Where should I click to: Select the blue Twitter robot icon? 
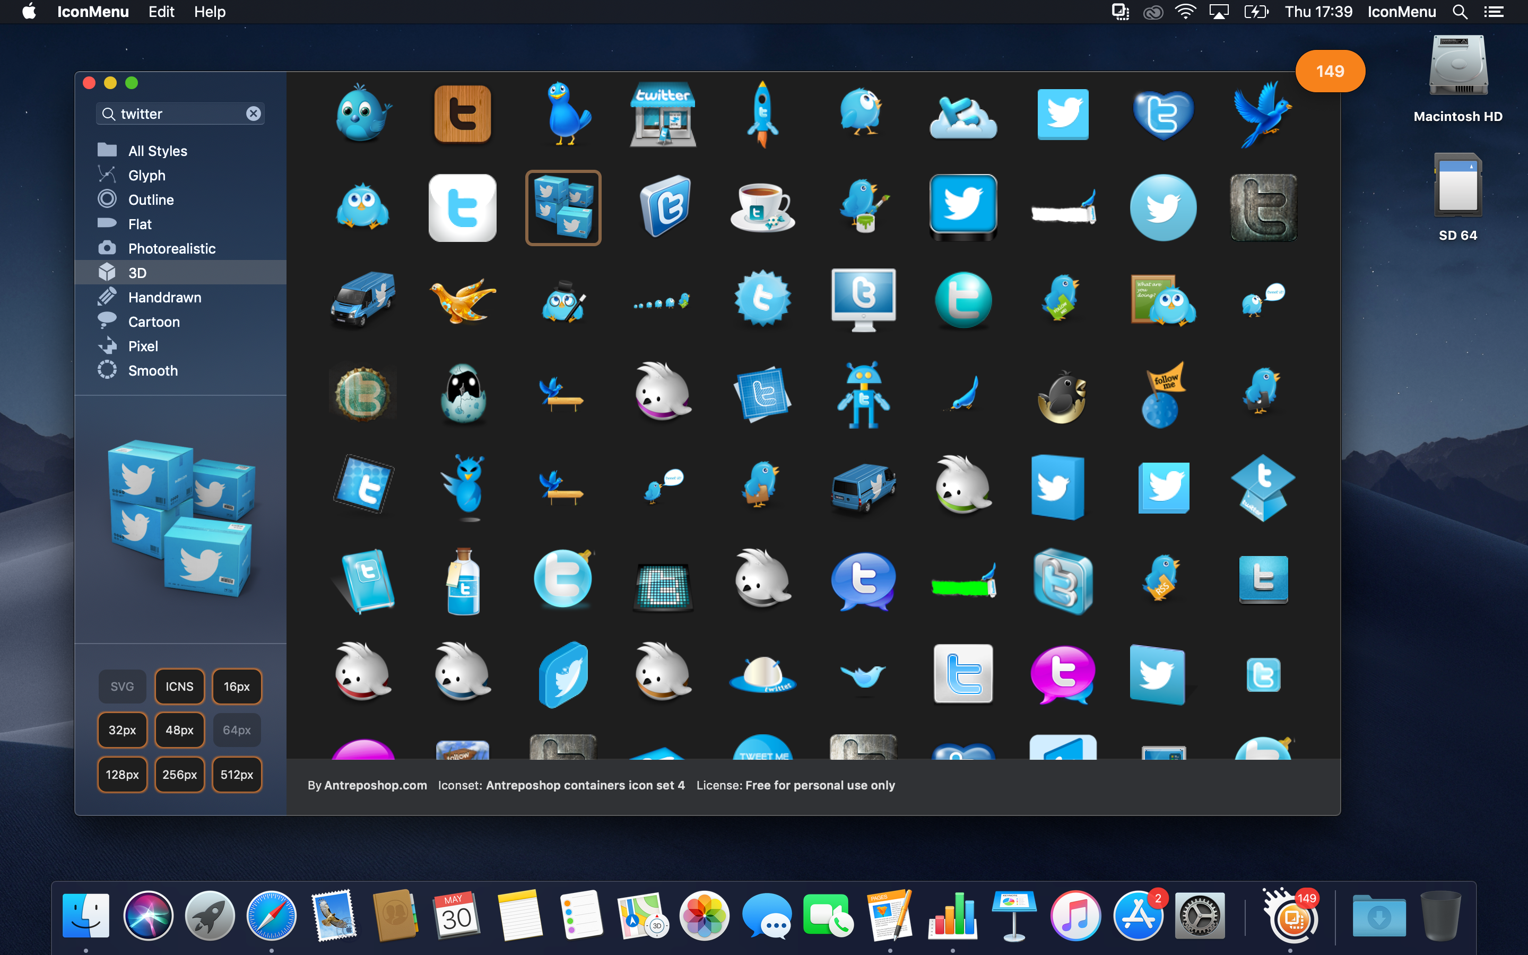click(x=863, y=394)
